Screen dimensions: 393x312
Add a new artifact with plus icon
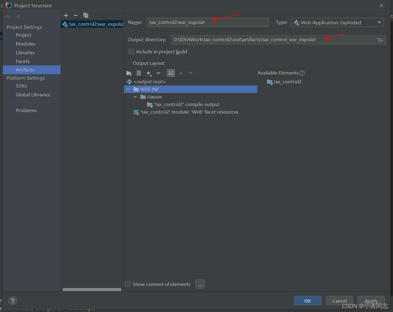pos(66,15)
